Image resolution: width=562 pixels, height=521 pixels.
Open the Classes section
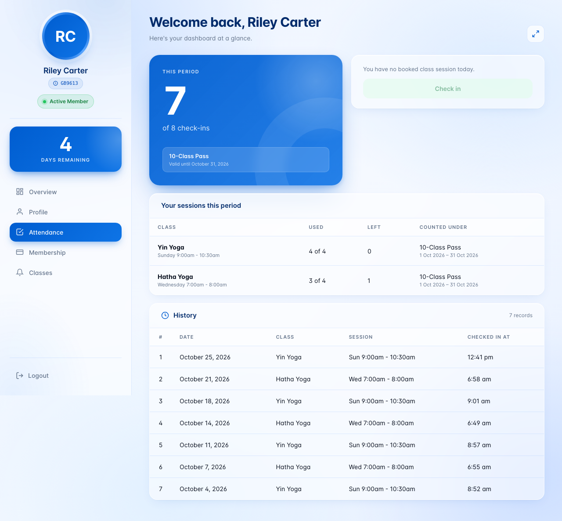tap(65, 272)
